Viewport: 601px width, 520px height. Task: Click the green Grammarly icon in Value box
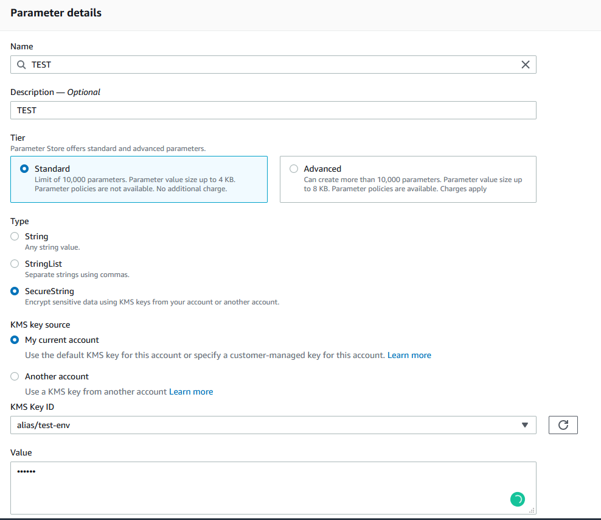(516, 499)
